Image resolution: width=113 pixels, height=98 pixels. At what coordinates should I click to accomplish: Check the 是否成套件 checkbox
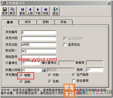65,39
